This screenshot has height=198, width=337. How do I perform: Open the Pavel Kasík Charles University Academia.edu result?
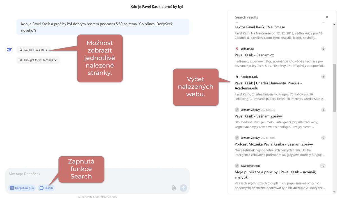click(268, 86)
